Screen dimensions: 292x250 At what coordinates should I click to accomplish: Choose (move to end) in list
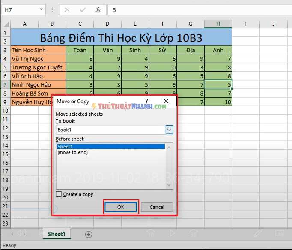(73, 152)
